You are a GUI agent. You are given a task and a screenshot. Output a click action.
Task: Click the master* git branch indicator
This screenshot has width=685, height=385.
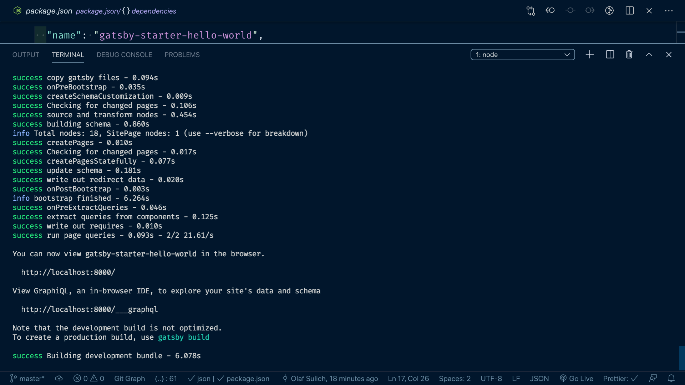(27, 379)
